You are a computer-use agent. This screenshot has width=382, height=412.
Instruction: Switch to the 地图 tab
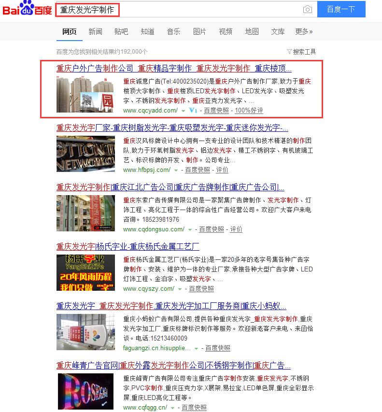pos(252,32)
